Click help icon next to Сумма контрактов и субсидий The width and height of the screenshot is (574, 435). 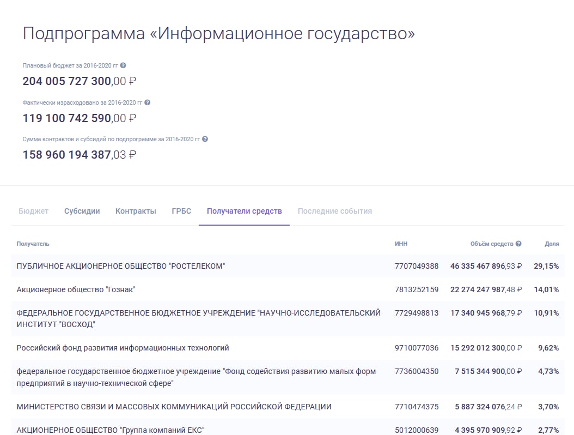pos(205,139)
